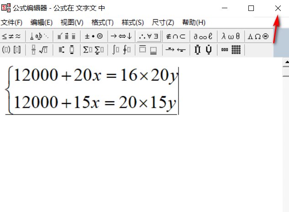Open the 视图(V) menu
The height and width of the screenshot is (212, 289).
tap(72, 22)
